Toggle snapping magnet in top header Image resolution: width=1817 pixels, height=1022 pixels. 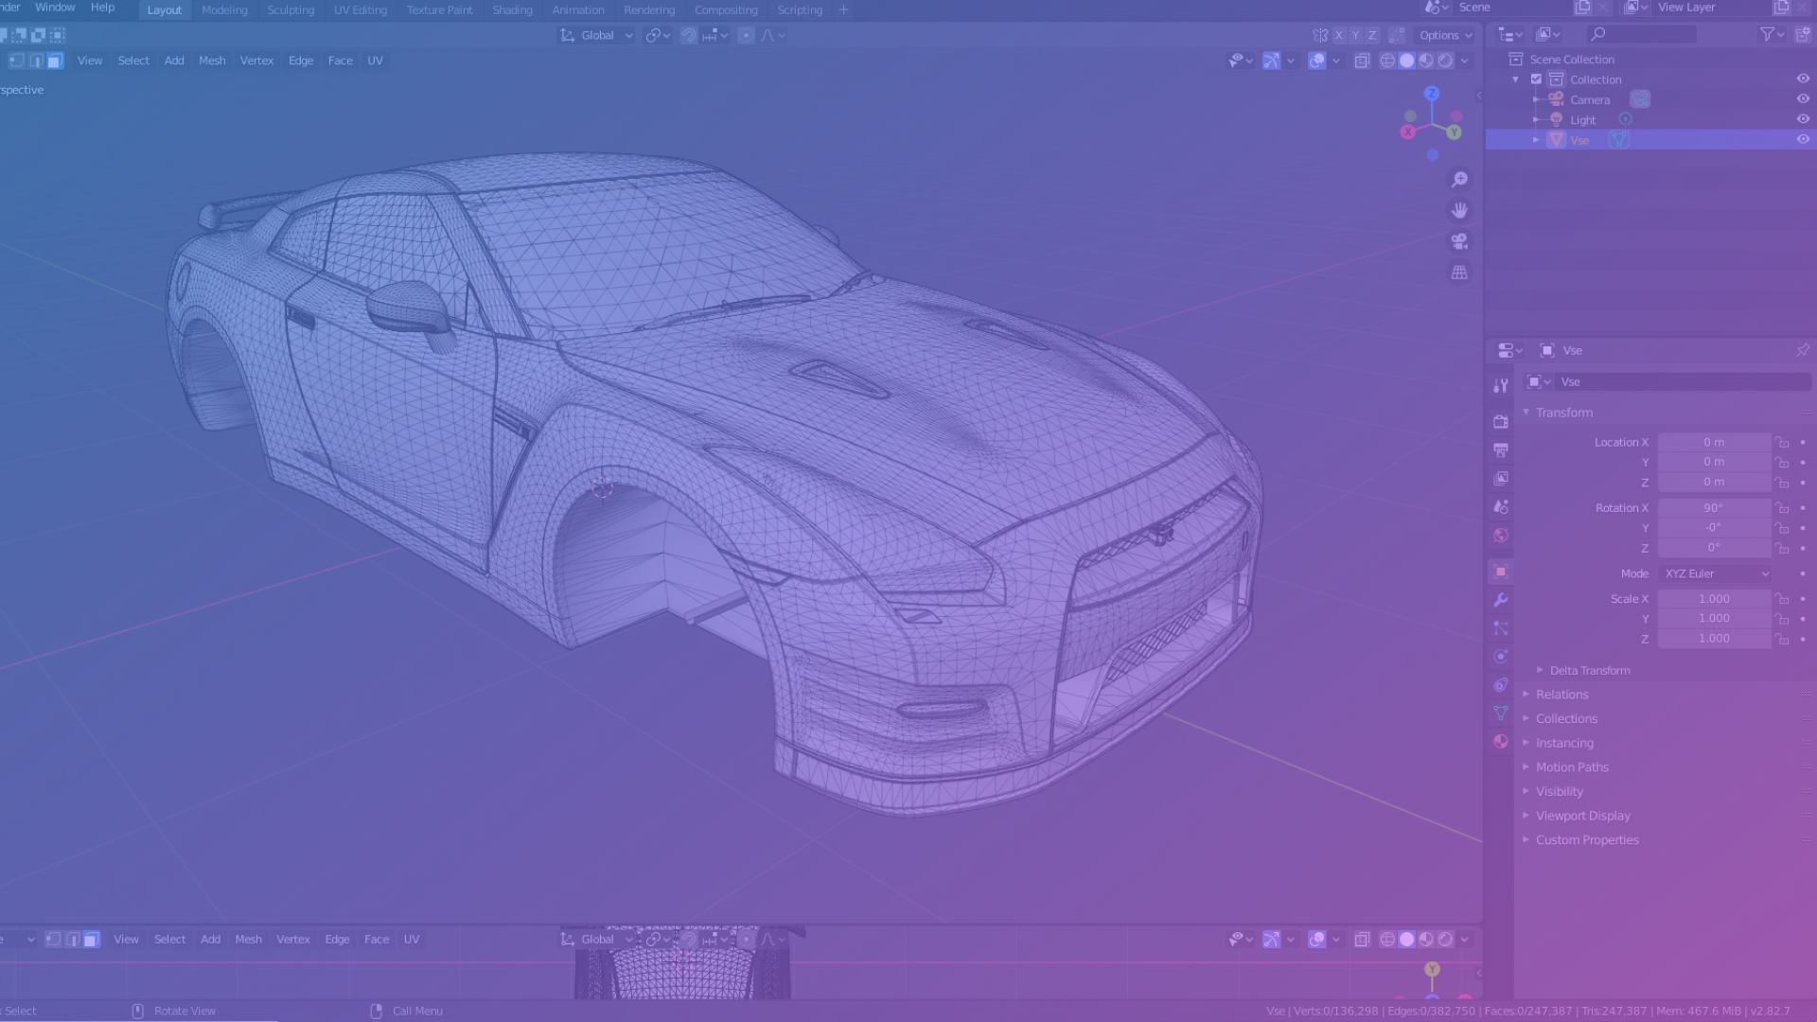pos(689,36)
